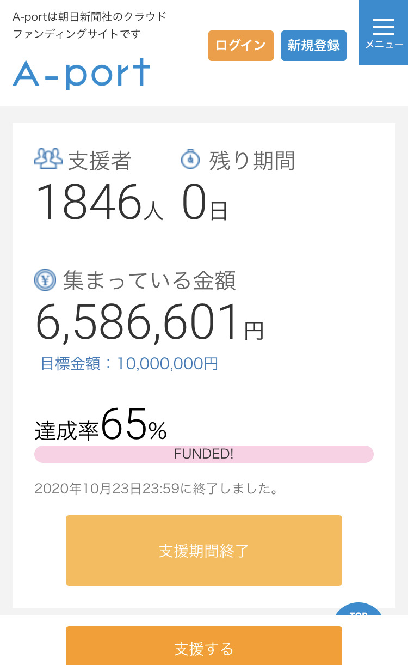Click the TOP scroll-up circle

click(358, 609)
